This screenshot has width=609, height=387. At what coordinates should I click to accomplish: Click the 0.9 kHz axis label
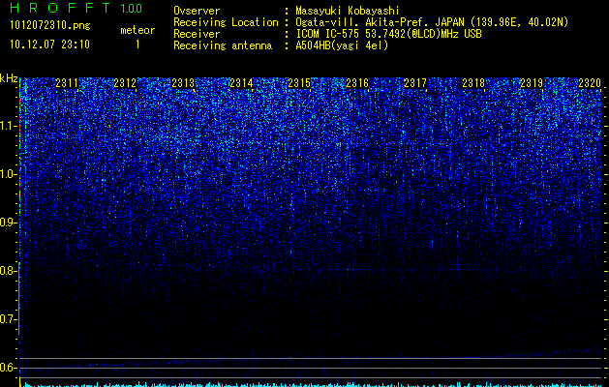[x=8, y=223]
